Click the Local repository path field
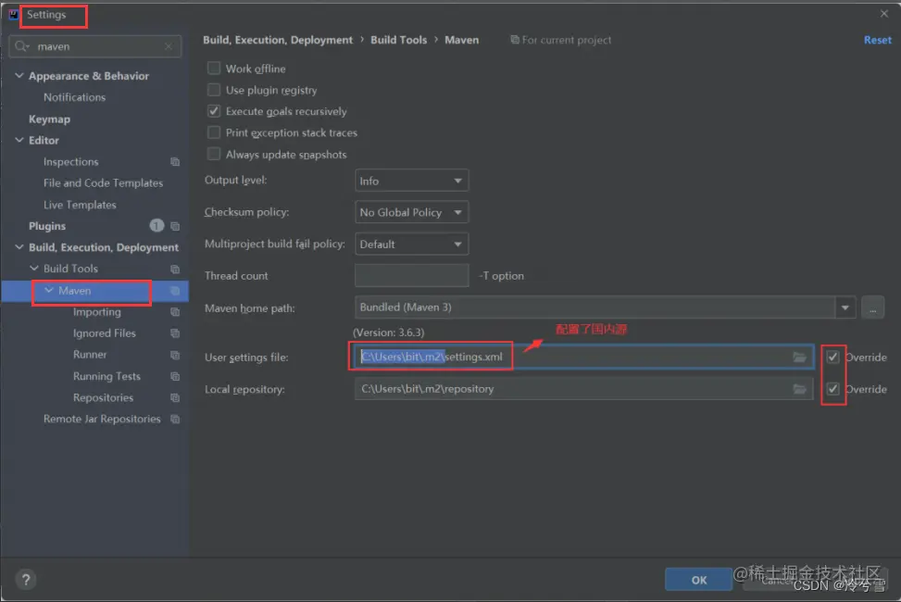Screen dimensions: 901x602 pos(583,389)
